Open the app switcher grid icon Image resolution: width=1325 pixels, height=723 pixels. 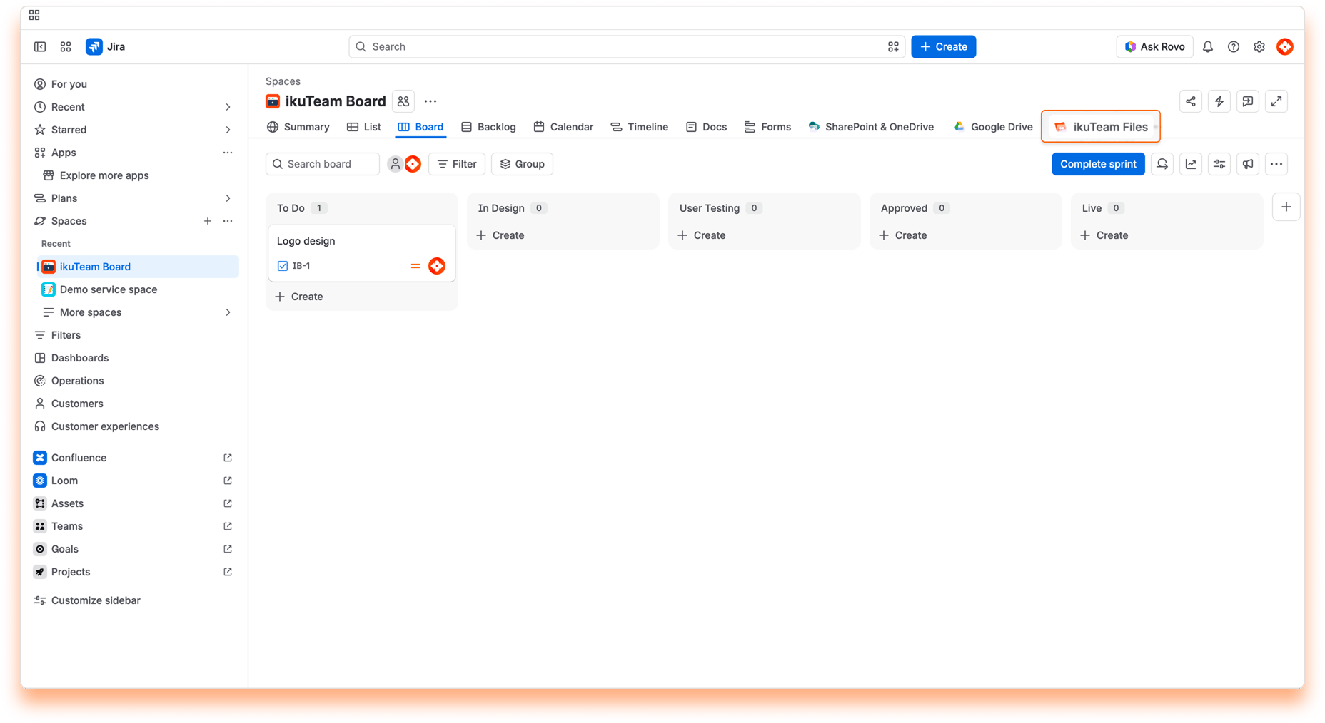66,47
